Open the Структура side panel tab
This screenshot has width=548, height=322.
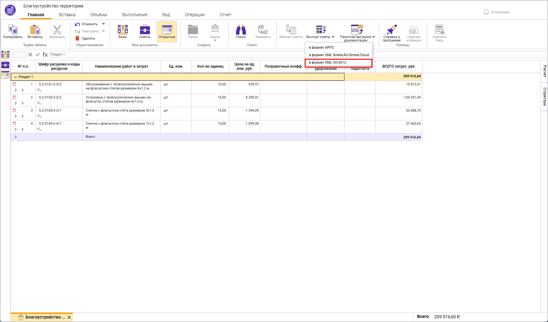coord(544,96)
